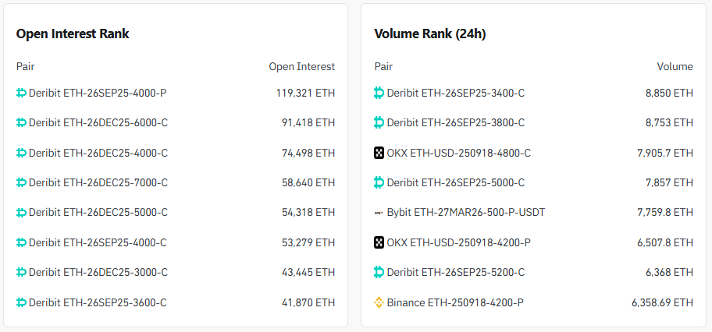Click the Volume Rank (24h) heading
712x332 pixels.
pos(430,34)
